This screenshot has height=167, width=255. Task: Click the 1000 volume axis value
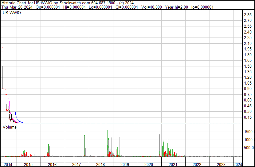click(249, 140)
